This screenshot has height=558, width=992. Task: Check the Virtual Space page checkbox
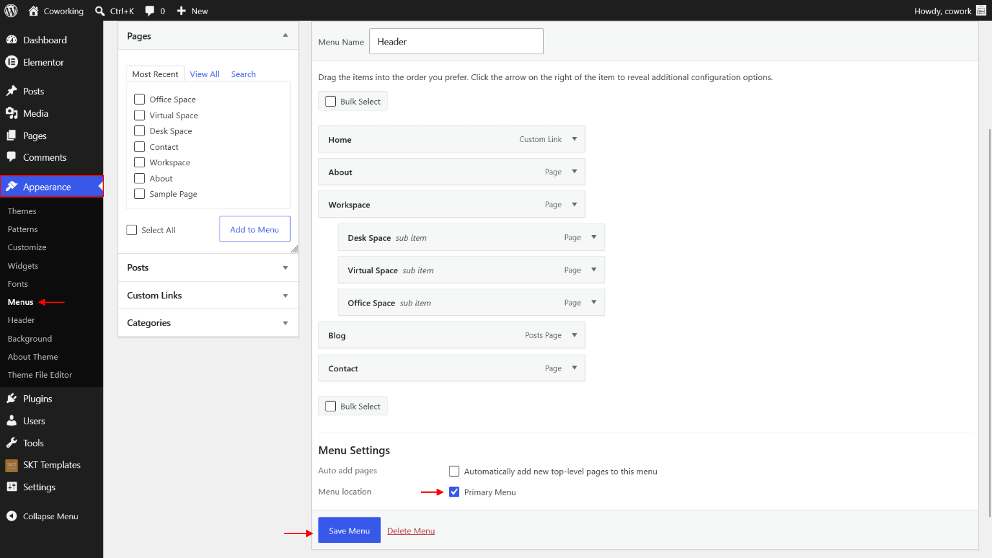(x=139, y=115)
